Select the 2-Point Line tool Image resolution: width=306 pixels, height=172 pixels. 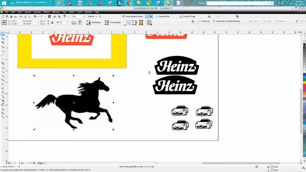tap(204, 21)
